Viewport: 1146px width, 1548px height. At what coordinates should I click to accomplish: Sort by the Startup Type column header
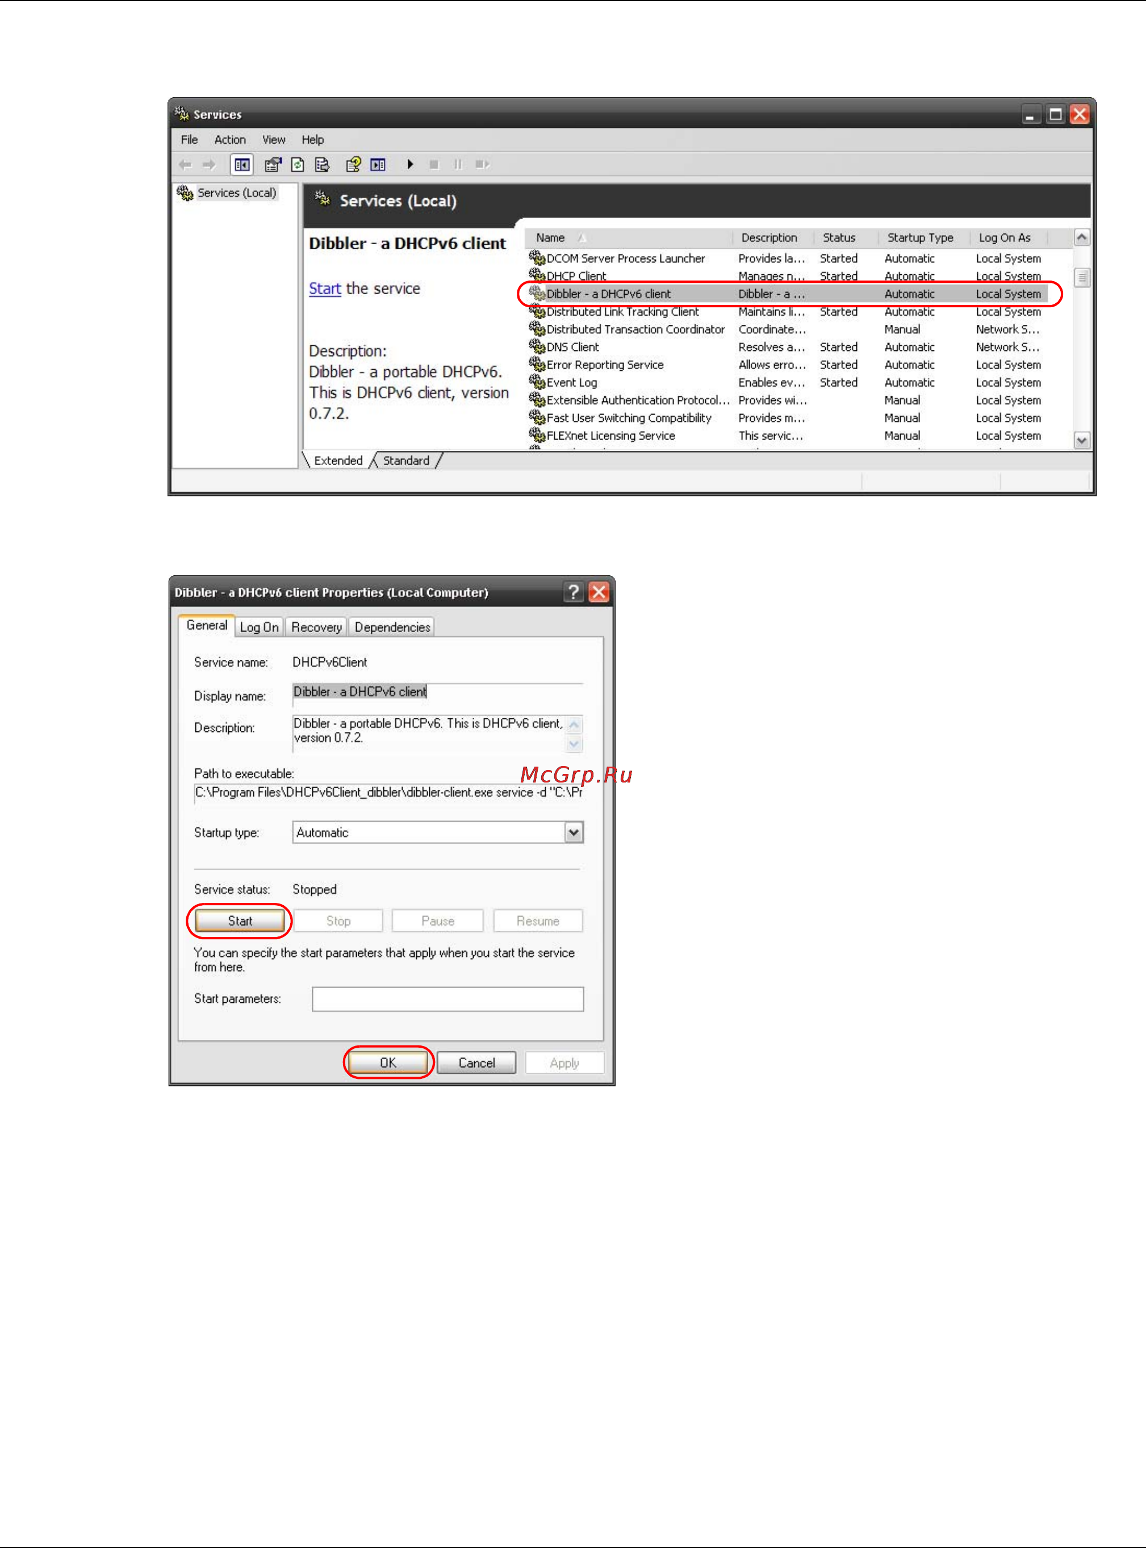[924, 238]
